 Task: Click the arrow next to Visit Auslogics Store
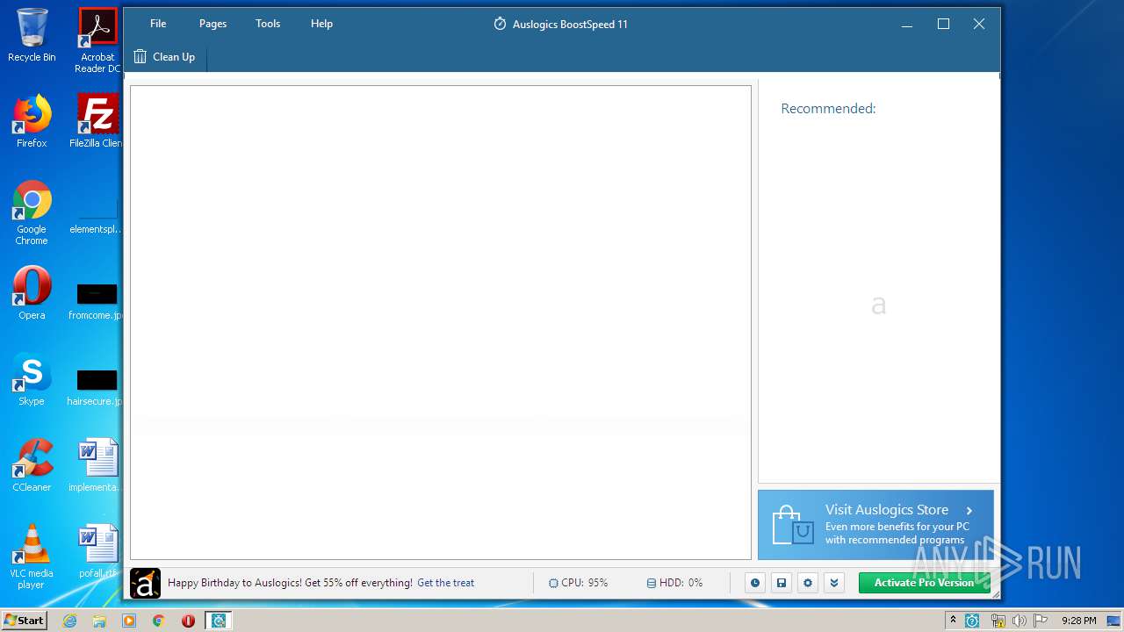(x=969, y=510)
